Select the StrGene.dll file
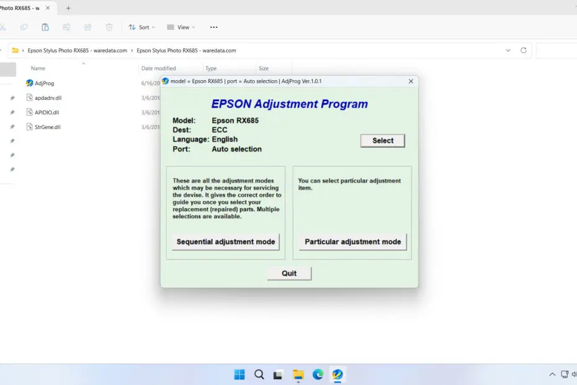 pos(48,127)
